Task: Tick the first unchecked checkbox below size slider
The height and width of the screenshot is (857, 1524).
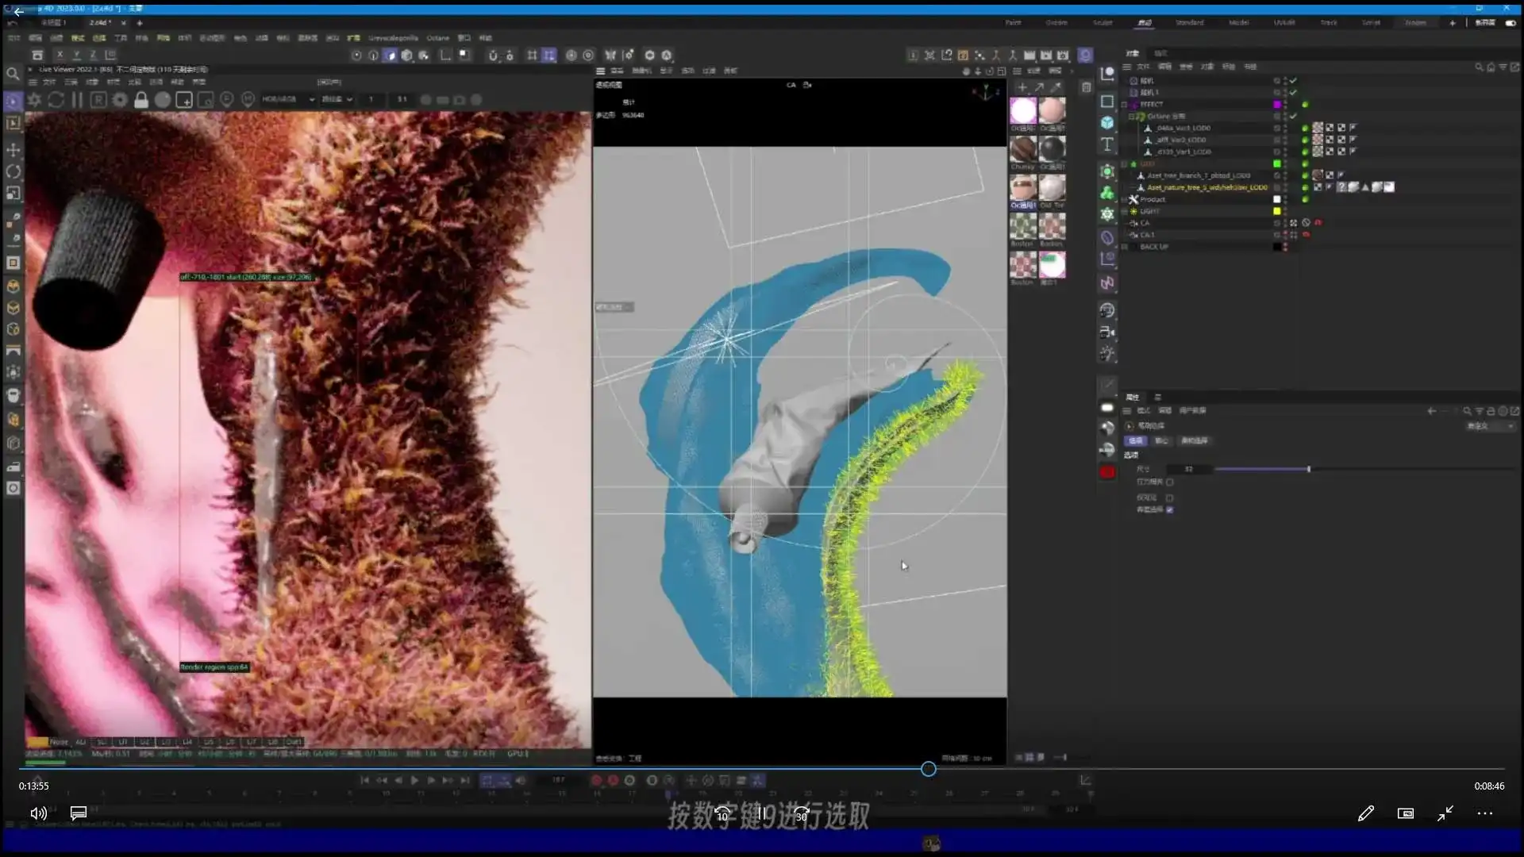Action: 1170,482
